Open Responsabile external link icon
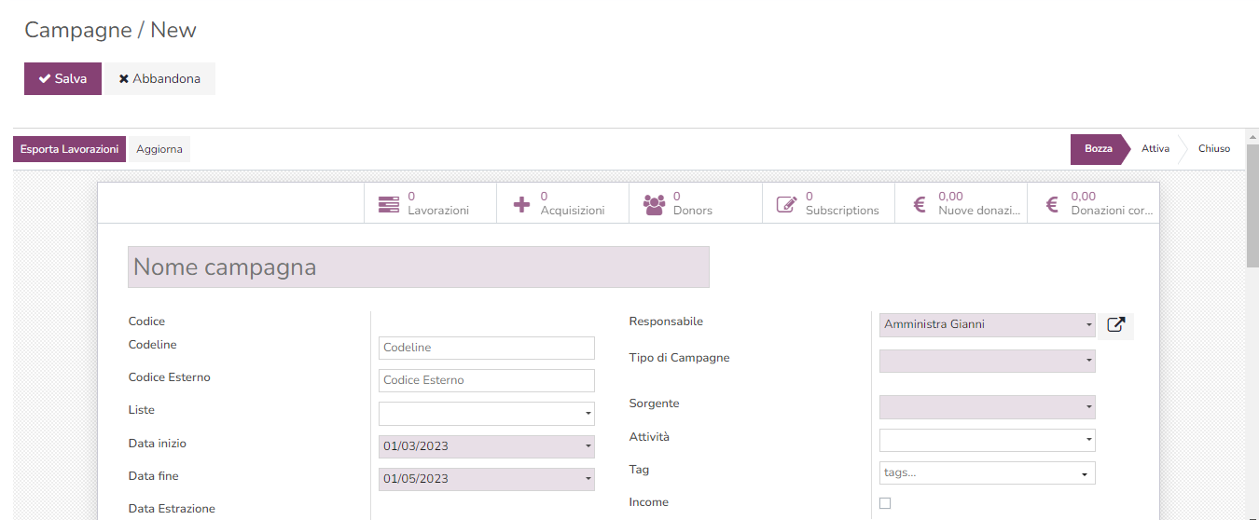The width and height of the screenshot is (1259, 520). pyautogui.click(x=1115, y=324)
